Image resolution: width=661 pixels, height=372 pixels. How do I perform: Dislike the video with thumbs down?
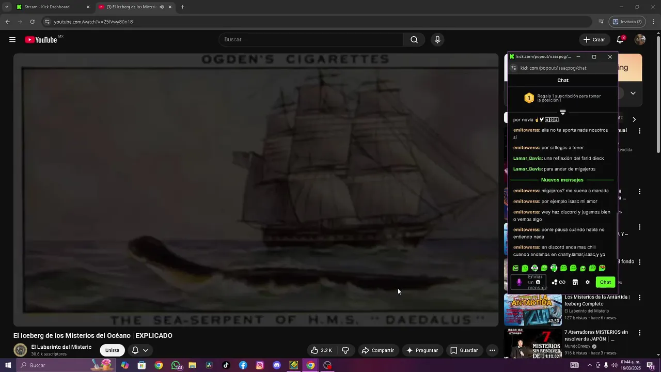click(x=345, y=350)
